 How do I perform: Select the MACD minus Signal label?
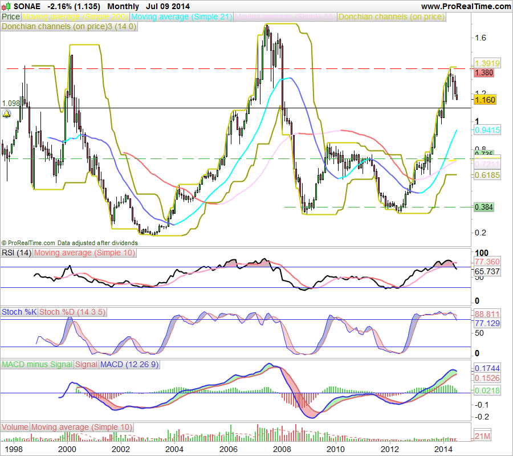pos(37,364)
